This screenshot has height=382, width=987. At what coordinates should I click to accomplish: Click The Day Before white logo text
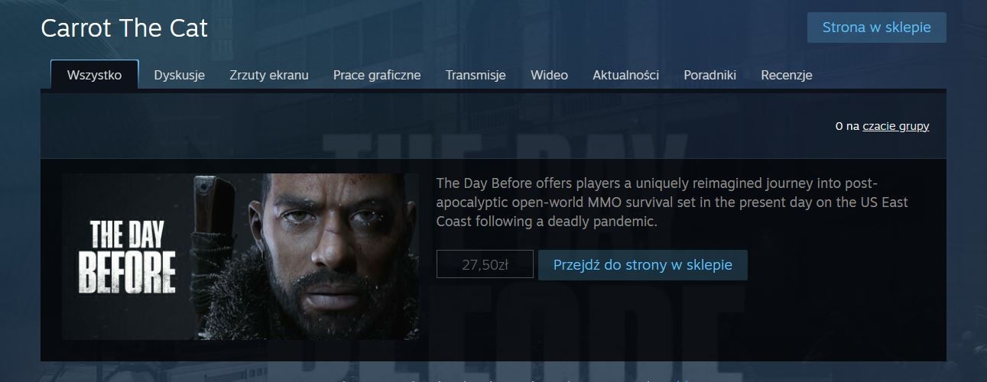133,257
